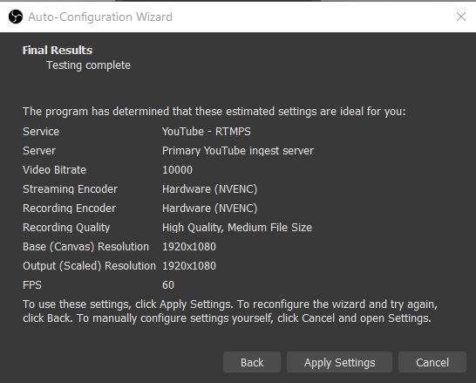The image size is (476, 383).
Task: Click the 'YouTube - RTMPS' value
Action: click(207, 132)
